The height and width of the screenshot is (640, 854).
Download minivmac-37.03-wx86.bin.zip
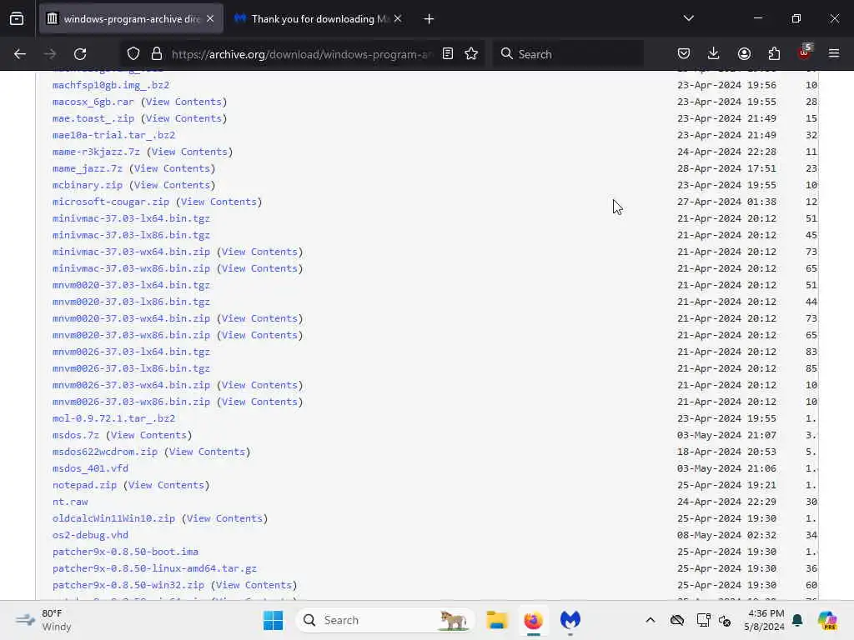(131, 268)
